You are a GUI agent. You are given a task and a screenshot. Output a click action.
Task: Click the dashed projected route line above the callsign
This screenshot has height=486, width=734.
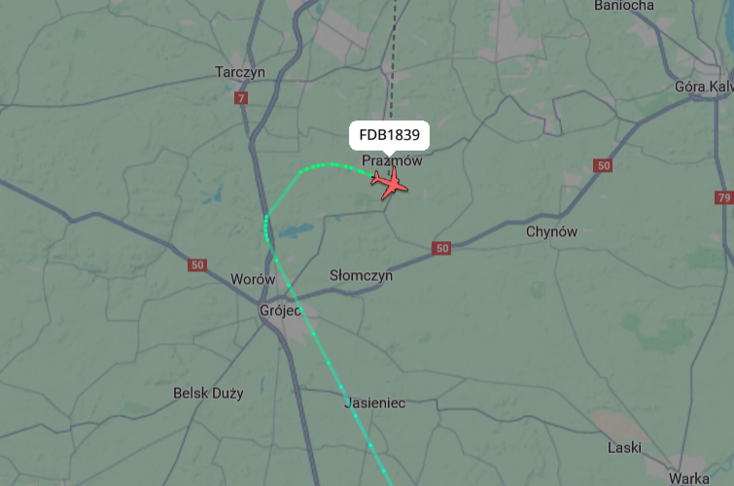tap(393, 60)
